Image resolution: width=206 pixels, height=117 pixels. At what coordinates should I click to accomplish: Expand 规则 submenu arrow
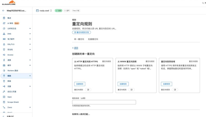point(30,76)
